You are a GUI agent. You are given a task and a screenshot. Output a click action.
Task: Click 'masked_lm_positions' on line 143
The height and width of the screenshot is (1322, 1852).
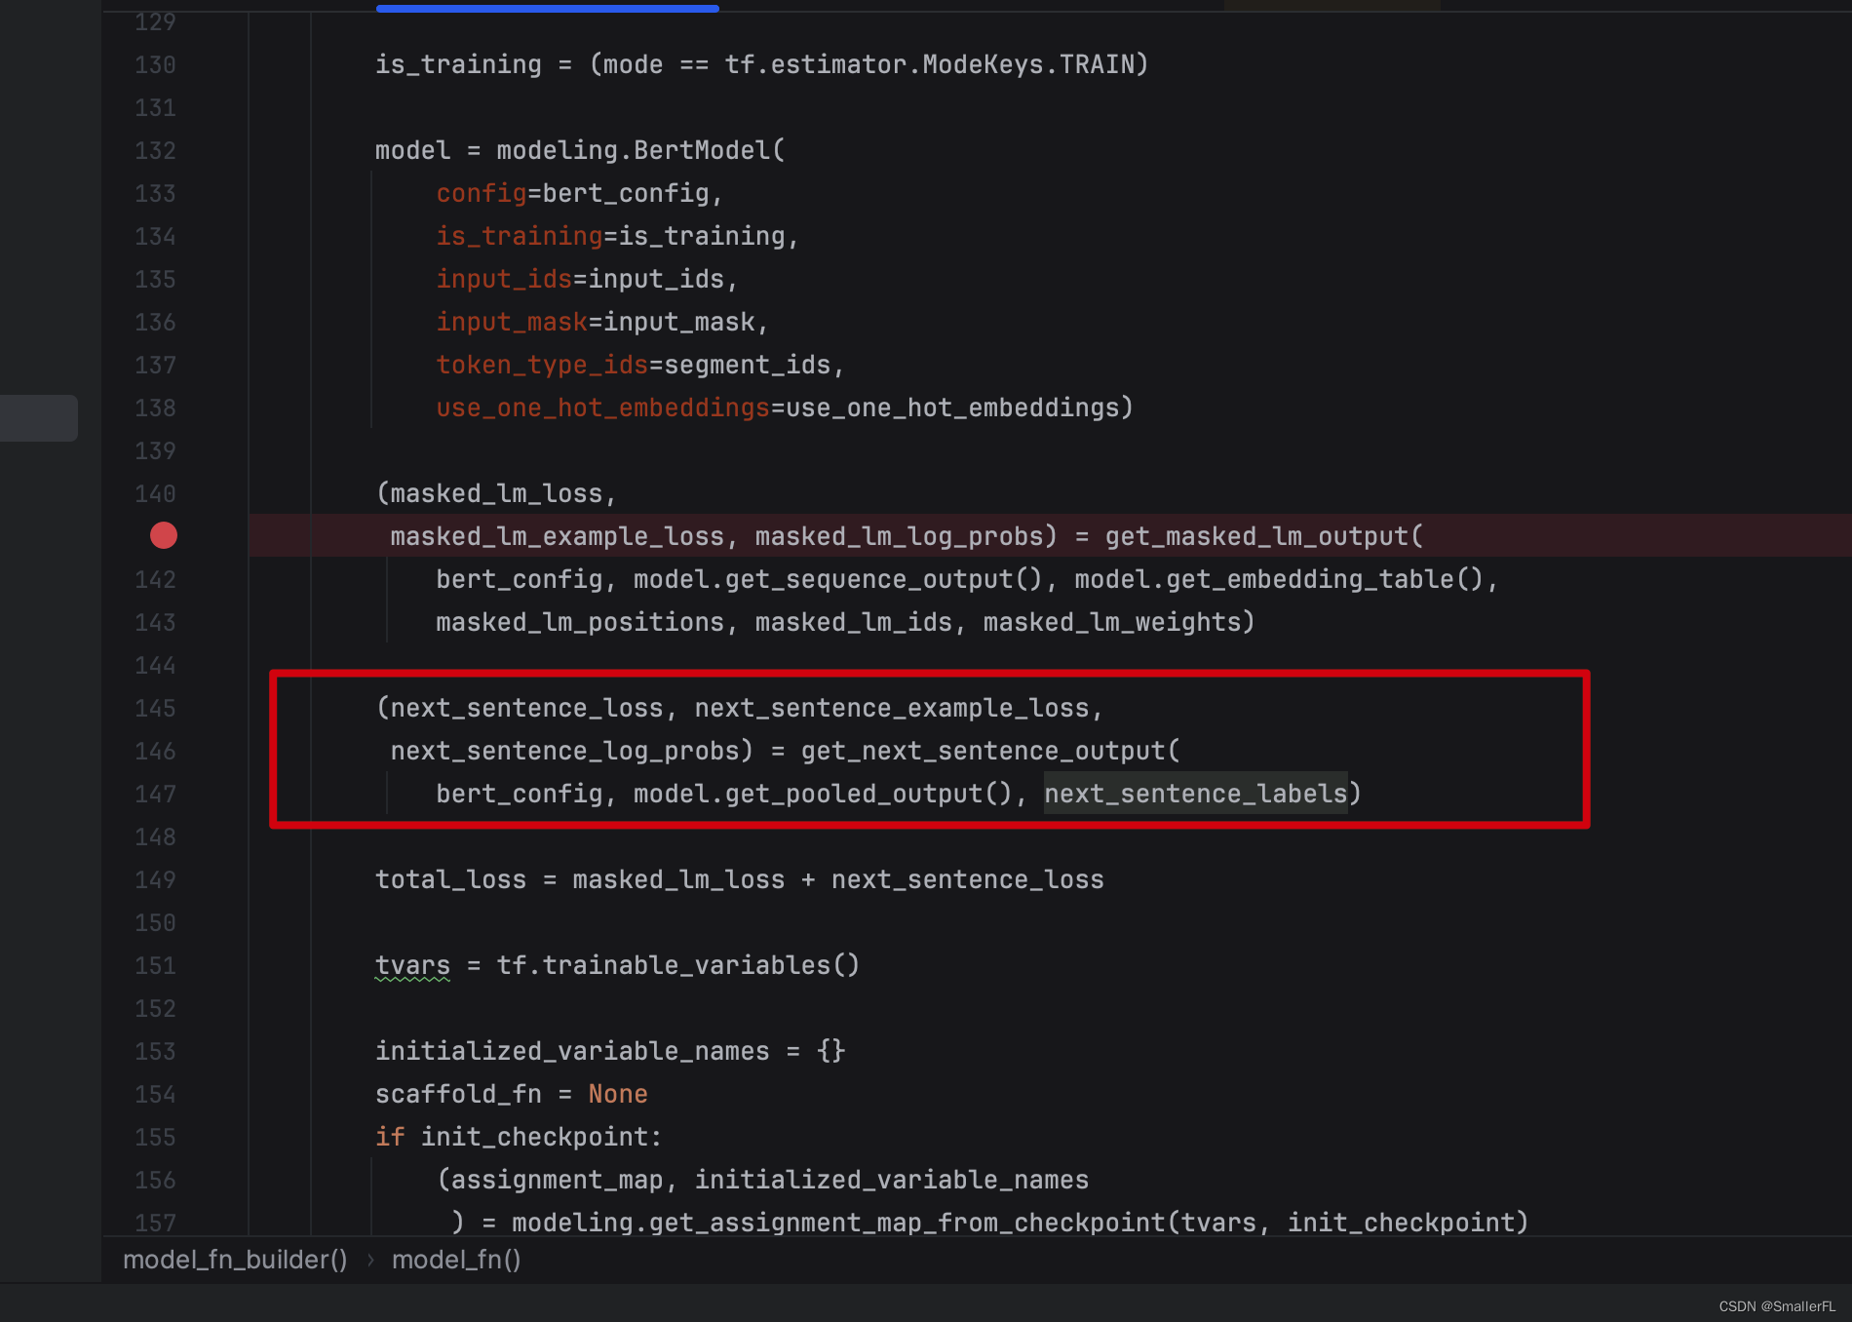pos(580,622)
